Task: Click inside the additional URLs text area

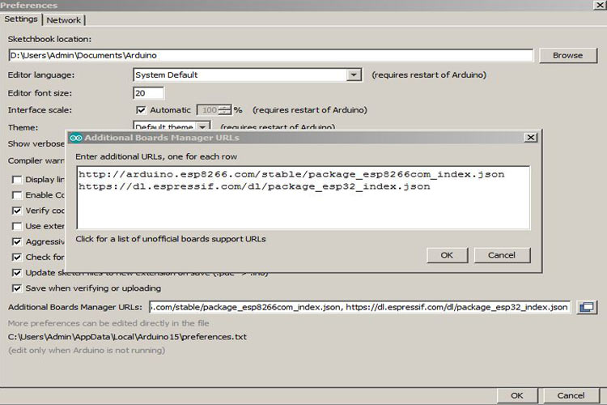Action: (303, 198)
